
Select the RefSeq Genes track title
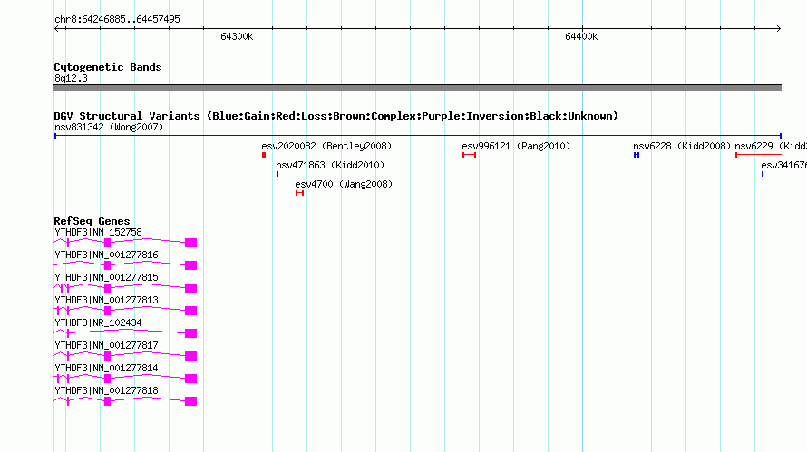point(92,221)
